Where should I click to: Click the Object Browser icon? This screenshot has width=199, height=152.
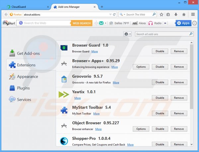coord(64,126)
